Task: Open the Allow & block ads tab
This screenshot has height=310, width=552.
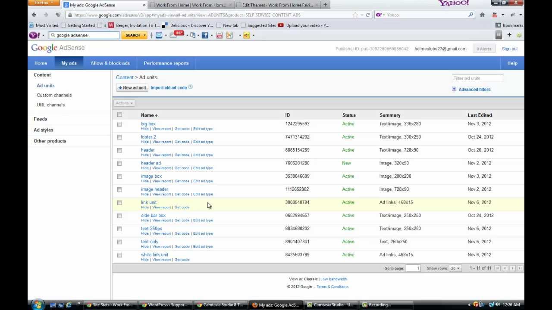Action: pos(110,63)
